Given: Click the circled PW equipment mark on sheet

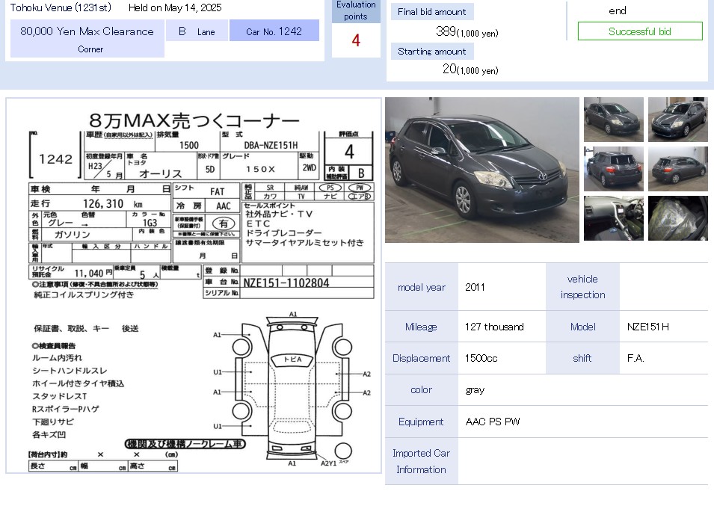Looking at the screenshot, I should pyautogui.click(x=360, y=188).
